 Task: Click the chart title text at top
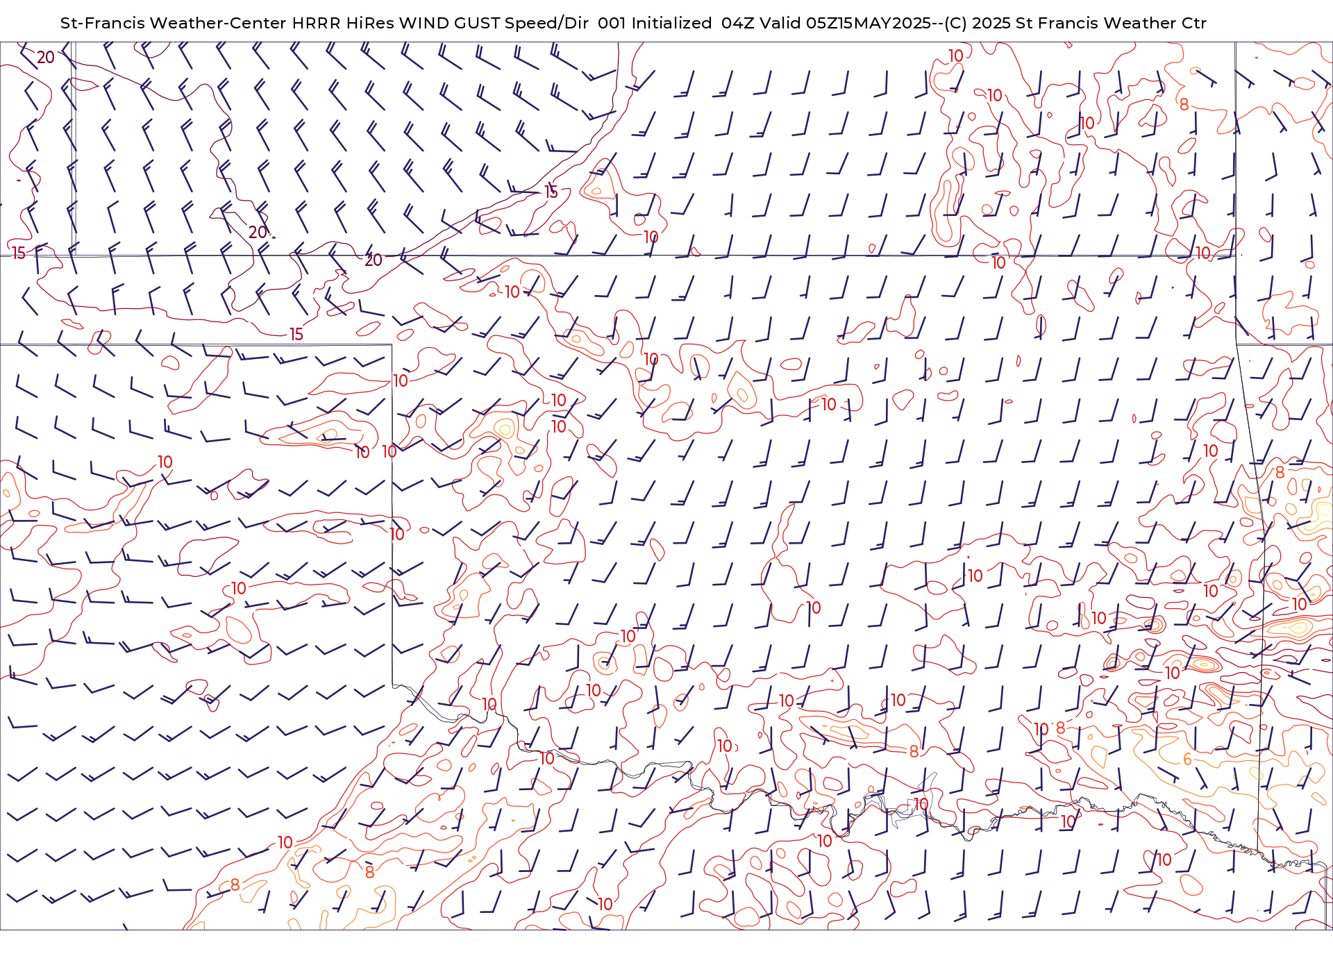coord(633,23)
